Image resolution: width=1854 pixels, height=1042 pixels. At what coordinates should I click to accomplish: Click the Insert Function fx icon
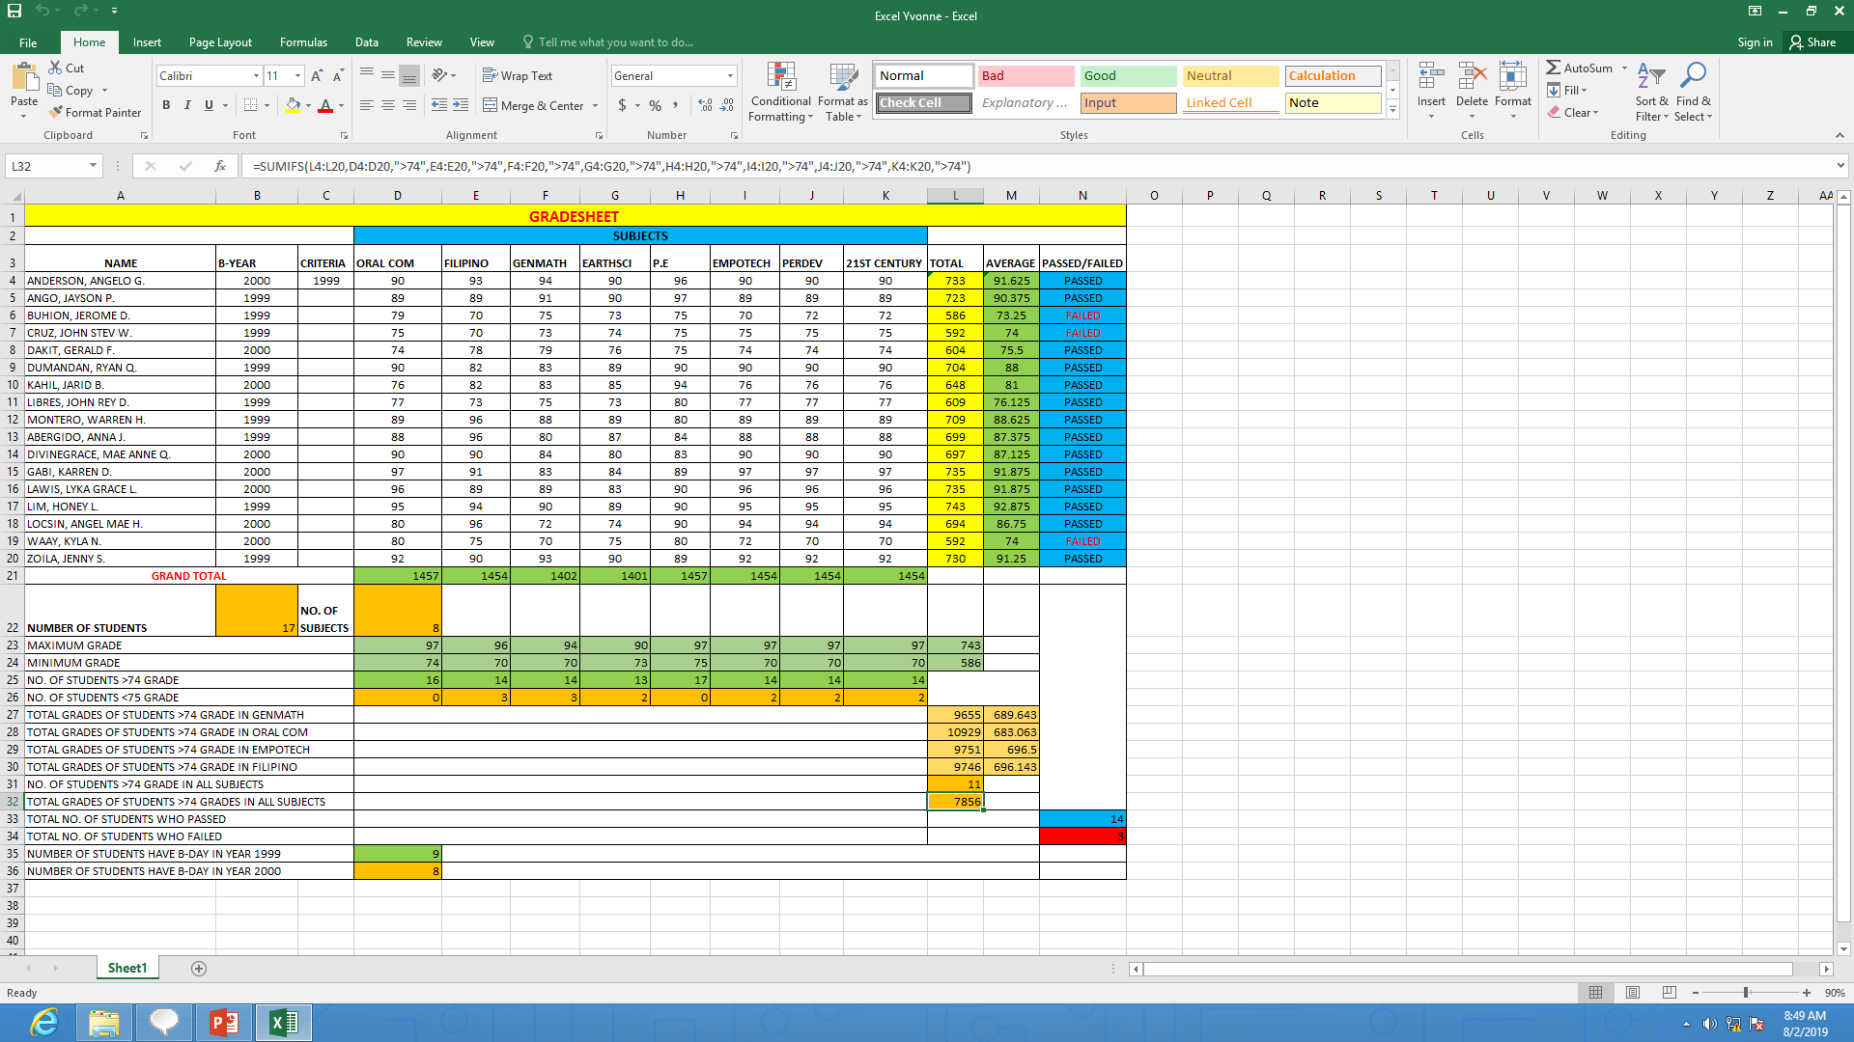[220, 166]
